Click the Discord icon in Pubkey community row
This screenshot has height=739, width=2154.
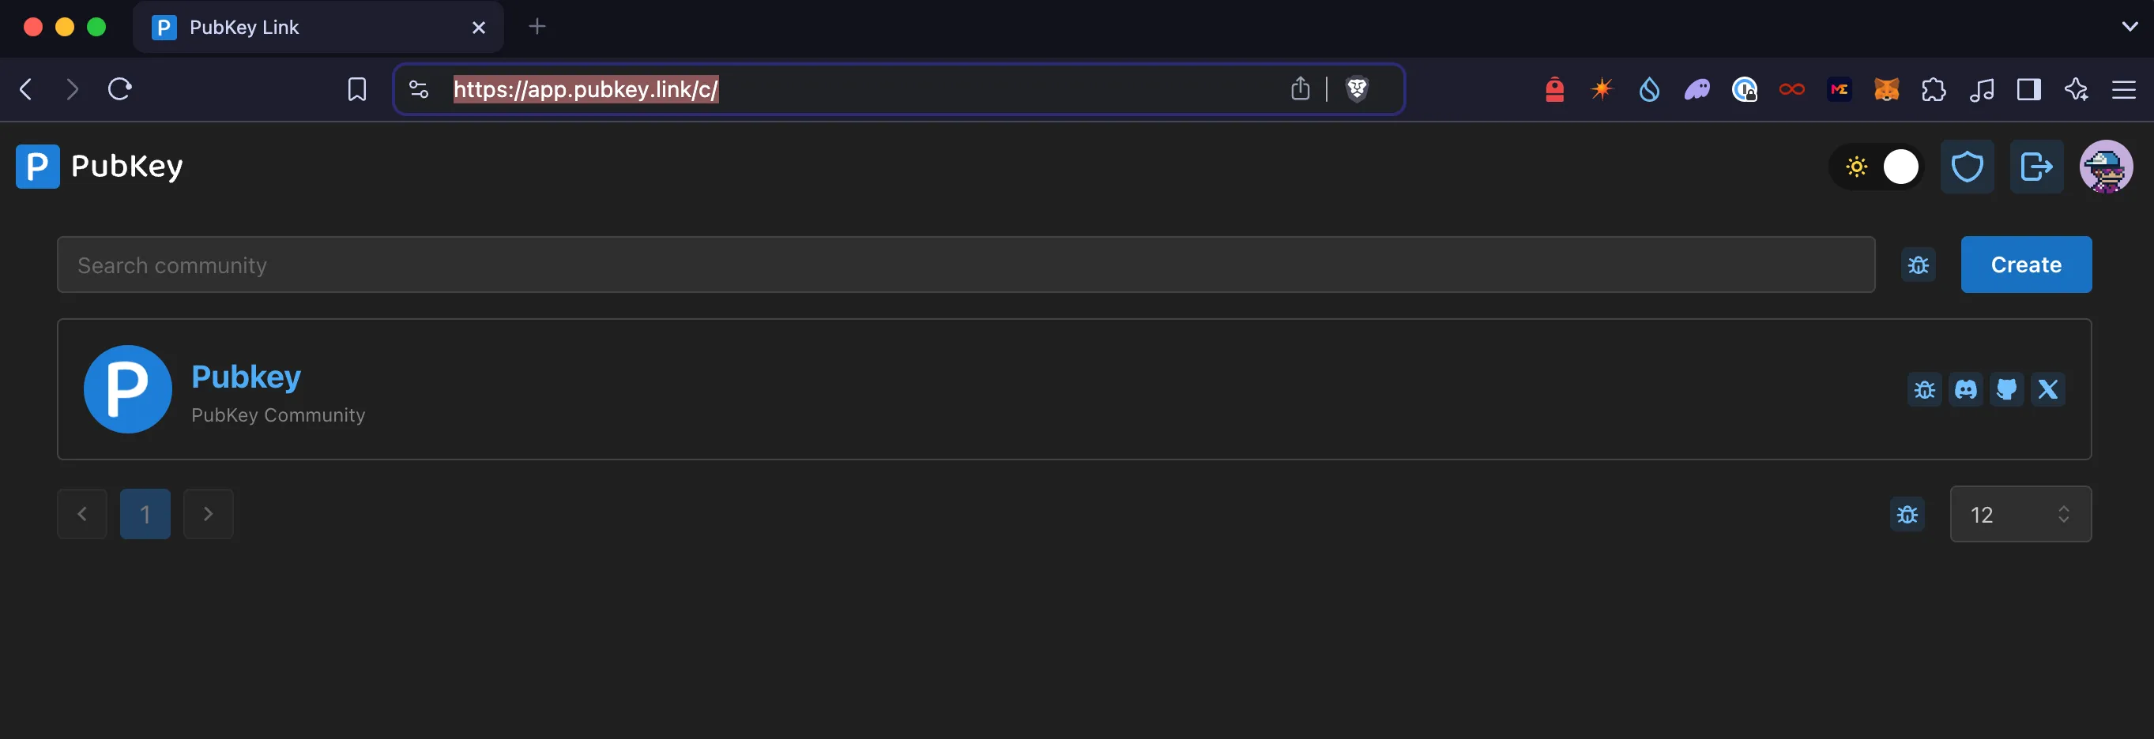(x=1965, y=389)
